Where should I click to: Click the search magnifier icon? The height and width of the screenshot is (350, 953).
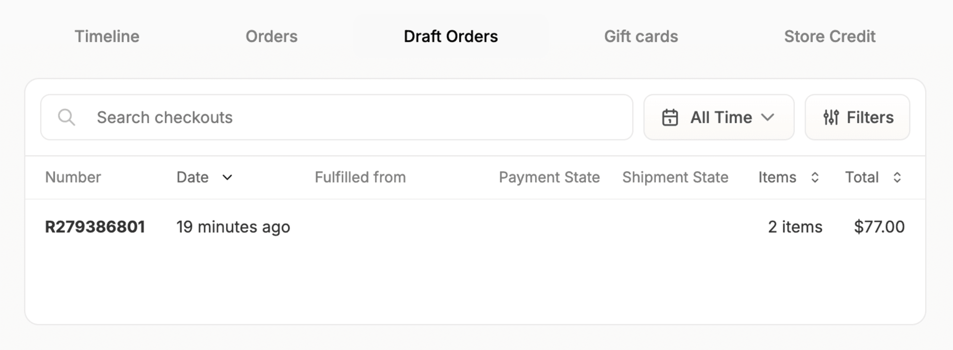click(67, 118)
